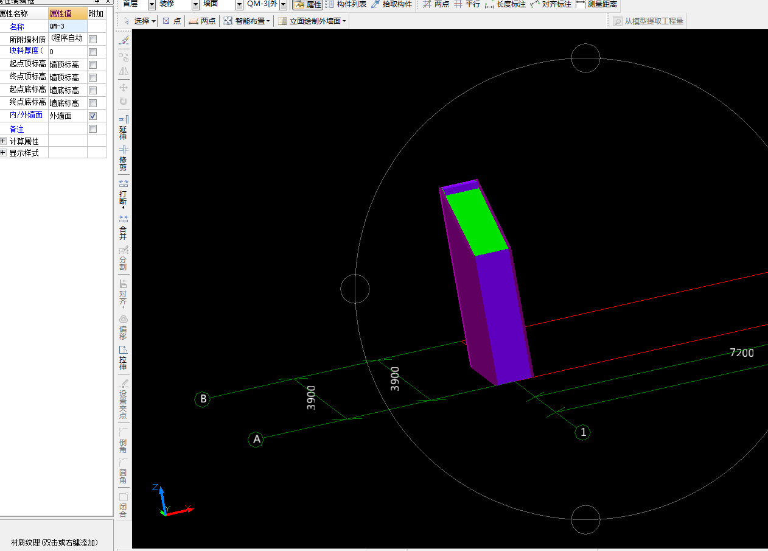Open the 墙面 component type dropdown
768x551 pixels.
point(239,4)
